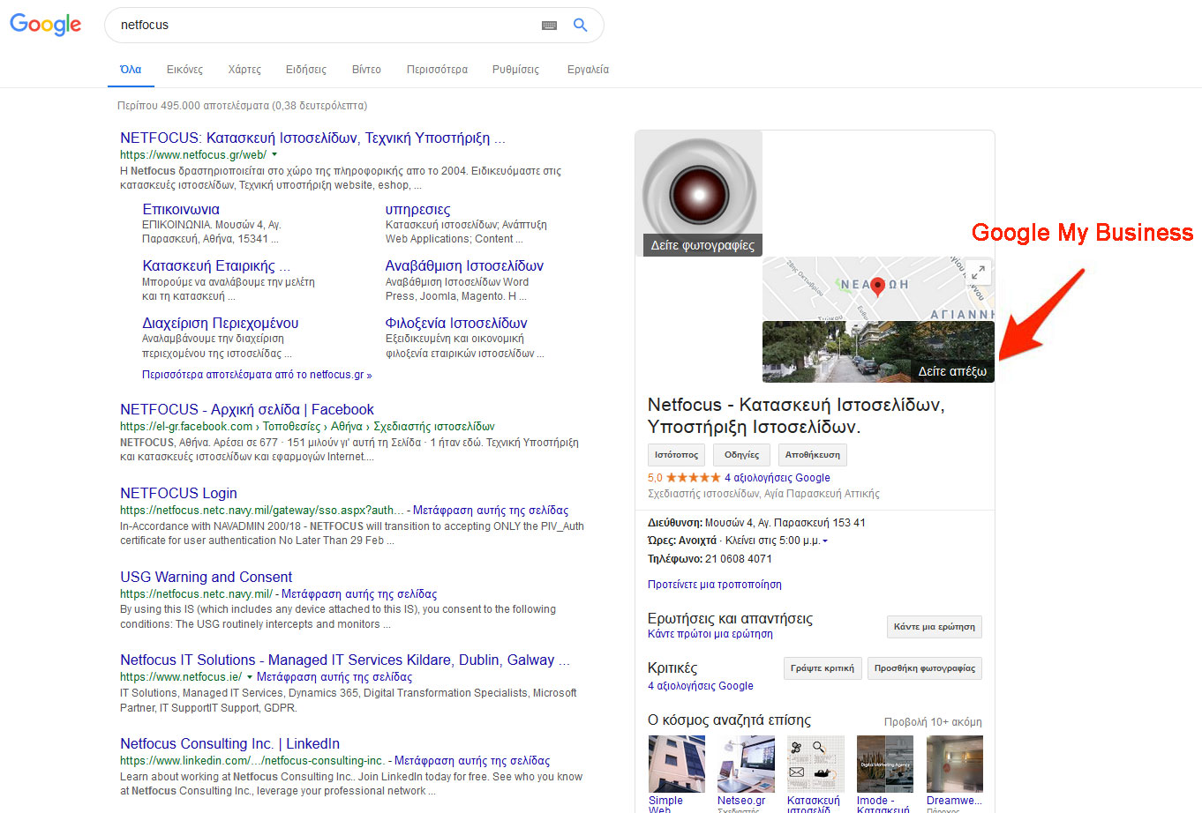Open the 'Διαχείριση Περιεχομένου' sitelink

pyautogui.click(x=221, y=324)
